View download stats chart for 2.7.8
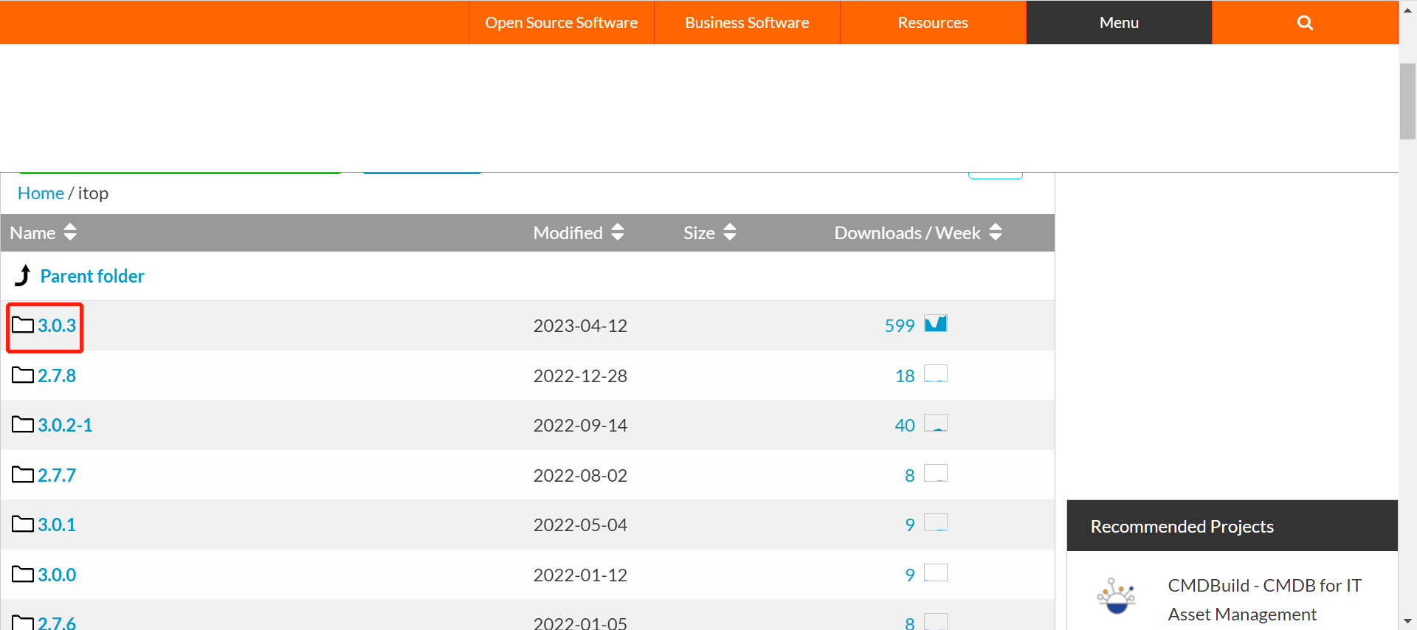Viewport: 1417px width, 630px height. [936, 374]
